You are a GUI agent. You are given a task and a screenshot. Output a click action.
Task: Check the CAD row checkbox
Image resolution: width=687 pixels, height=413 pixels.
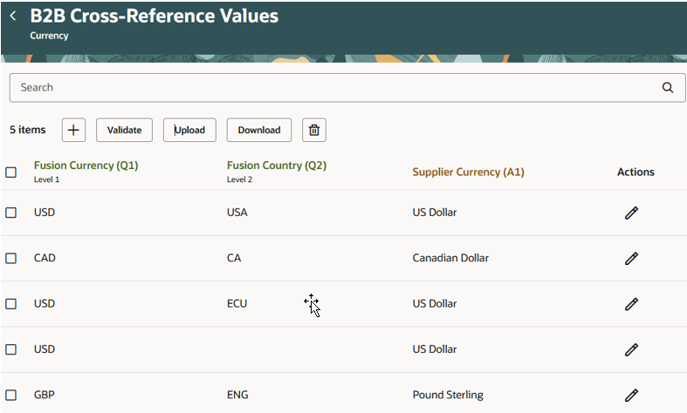pos(11,258)
